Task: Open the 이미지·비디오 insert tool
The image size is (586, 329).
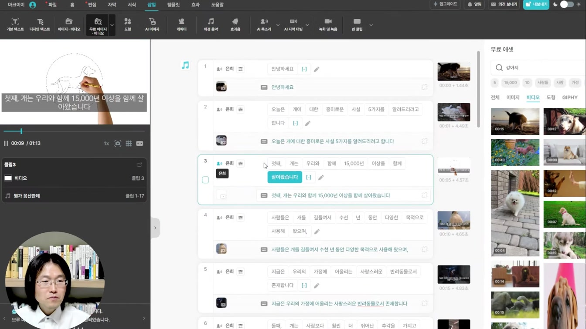Action: tap(69, 25)
